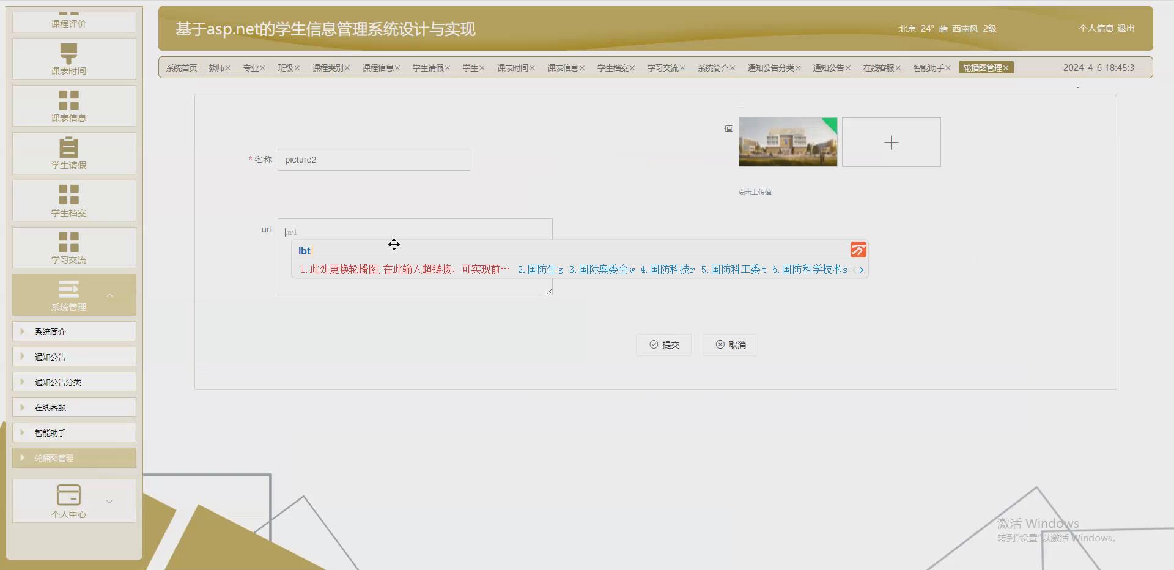Open 学生请假 from the sidebar icon

[x=68, y=149]
